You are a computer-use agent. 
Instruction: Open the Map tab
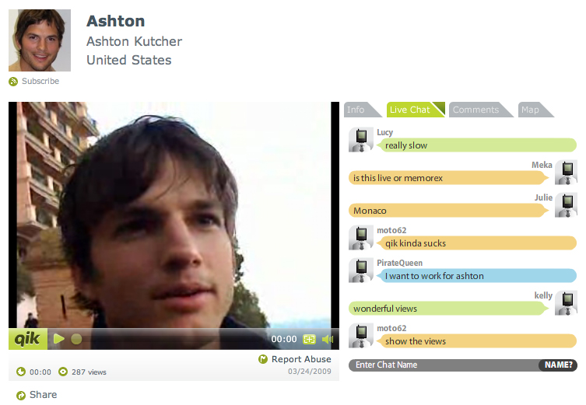click(534, 110)
